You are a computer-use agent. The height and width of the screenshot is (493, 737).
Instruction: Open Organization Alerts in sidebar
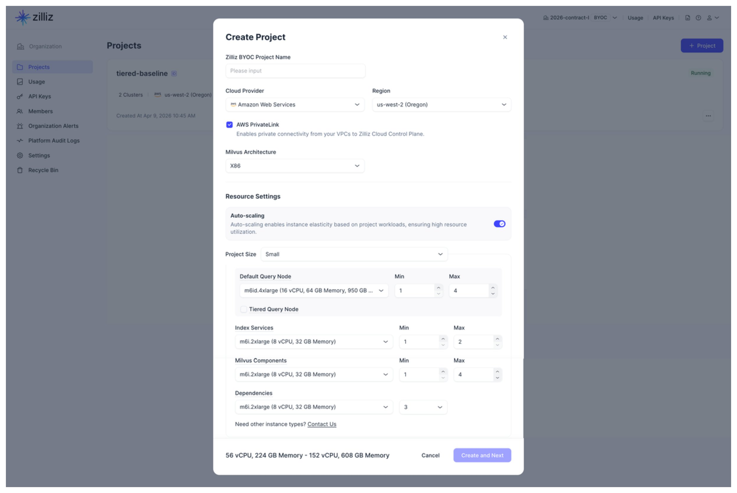pyautogui.click(x=53, y=126)
